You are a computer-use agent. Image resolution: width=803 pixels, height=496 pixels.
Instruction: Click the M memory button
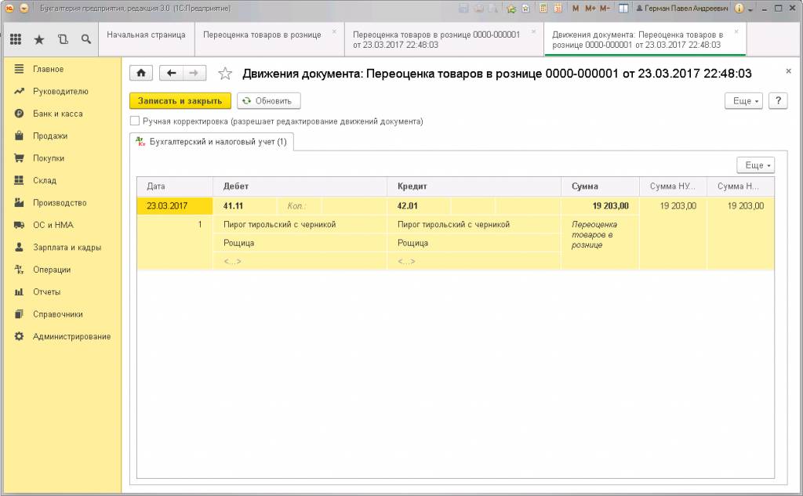coord(576,8)
